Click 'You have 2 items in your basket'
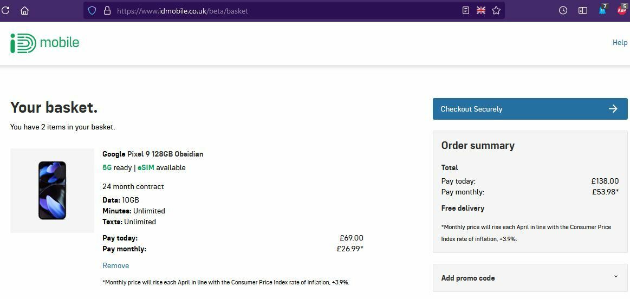 coord(63,127)
